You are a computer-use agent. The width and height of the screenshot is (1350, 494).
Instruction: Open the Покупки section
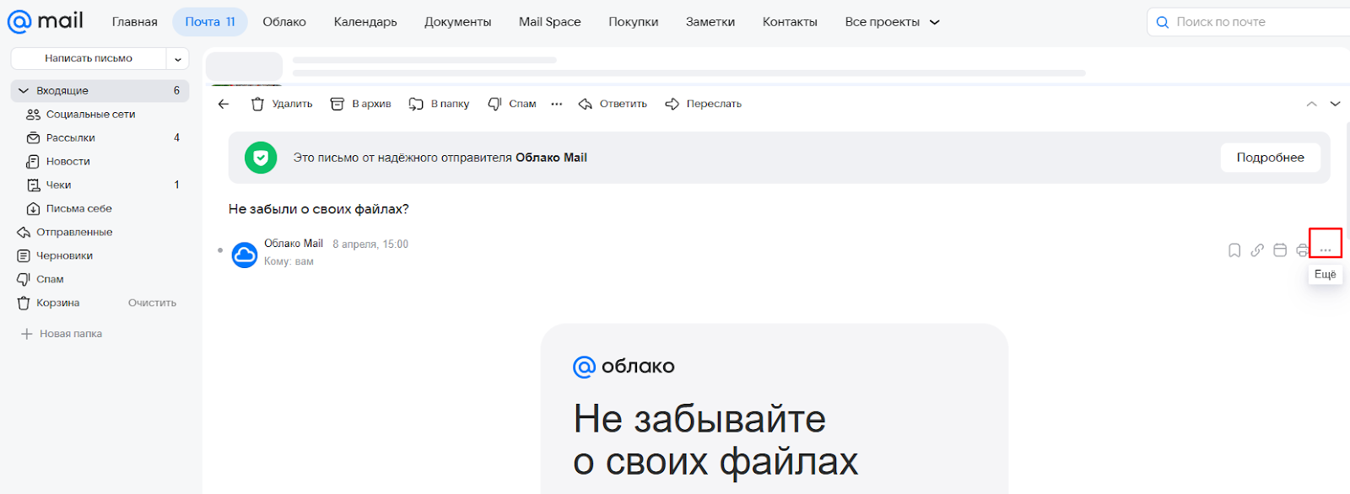(634, 22)
